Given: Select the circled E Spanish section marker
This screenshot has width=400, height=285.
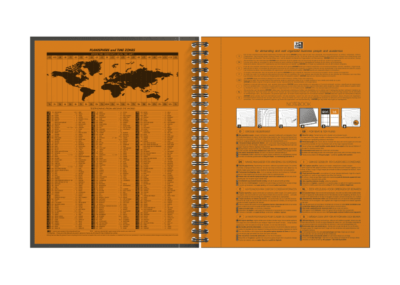Looking at the screenshot, I should pyautogui.click(x=239, y=188).
